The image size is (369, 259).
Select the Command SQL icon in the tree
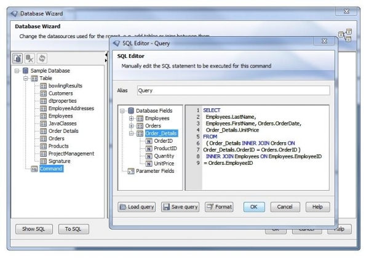click(34, 169)
